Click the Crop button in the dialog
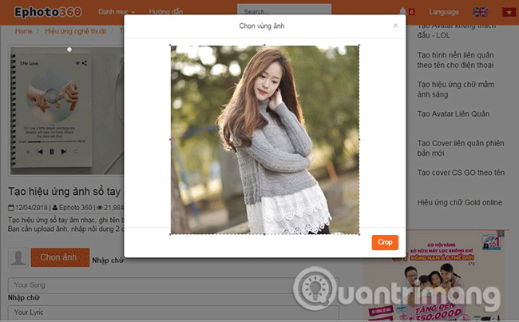 pyautogui.click(x=385, y=242)
